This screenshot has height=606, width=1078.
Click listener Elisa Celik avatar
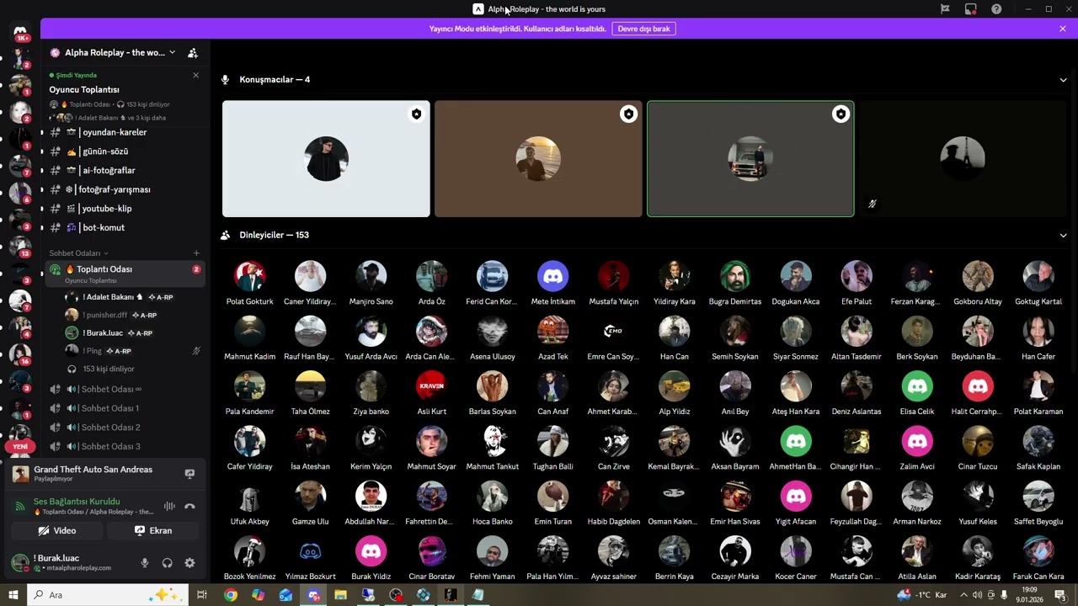pos(917,386)
